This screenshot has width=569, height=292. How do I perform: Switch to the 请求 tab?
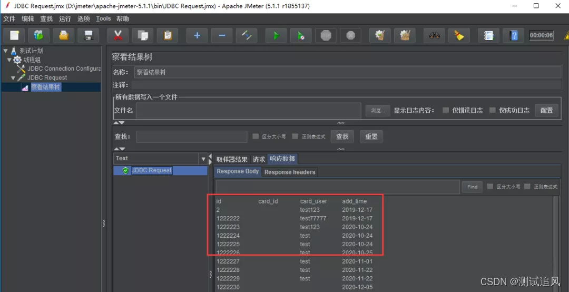click(259, 159)
